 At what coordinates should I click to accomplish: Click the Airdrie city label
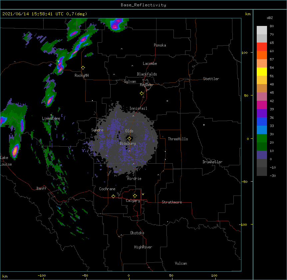pyautogui.click(x=135, y=179)
